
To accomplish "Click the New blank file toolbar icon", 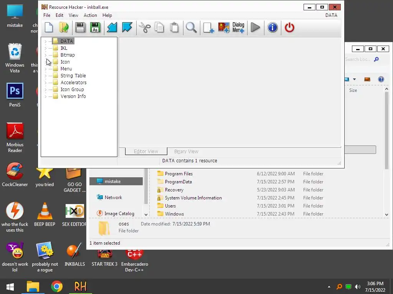I will (49, 27).
